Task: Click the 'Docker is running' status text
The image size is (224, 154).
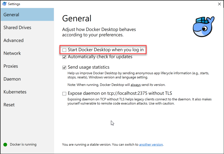Action: coord(23,144)
